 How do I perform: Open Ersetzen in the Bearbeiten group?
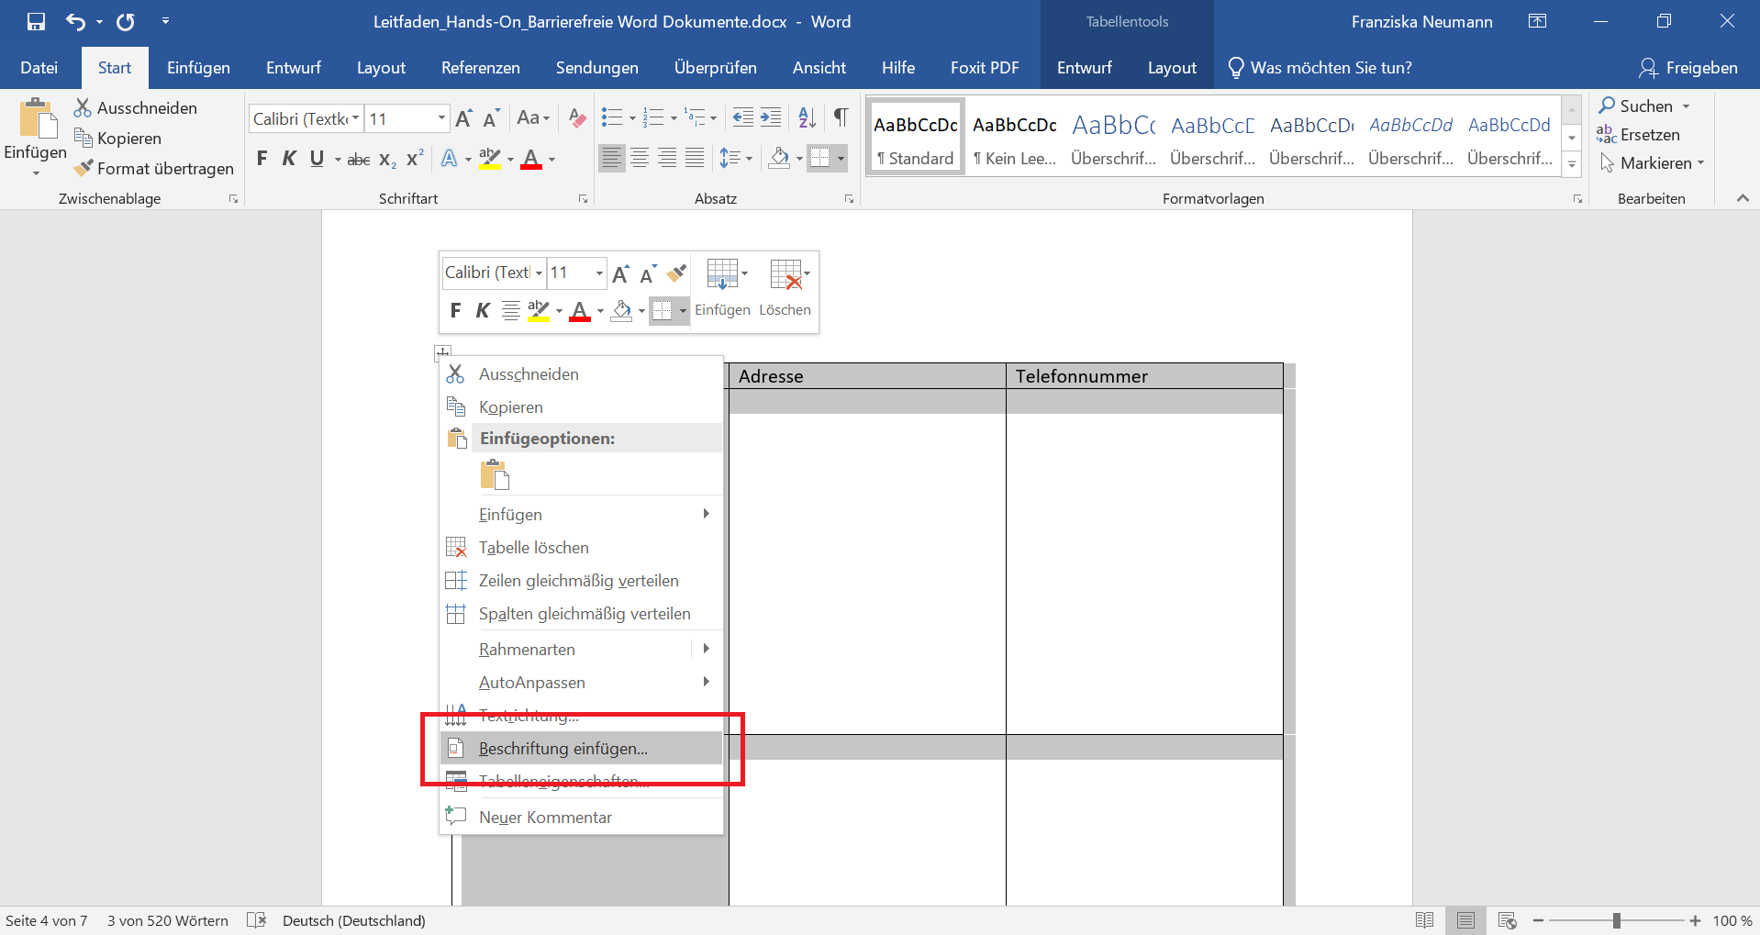click(1642, 134)
